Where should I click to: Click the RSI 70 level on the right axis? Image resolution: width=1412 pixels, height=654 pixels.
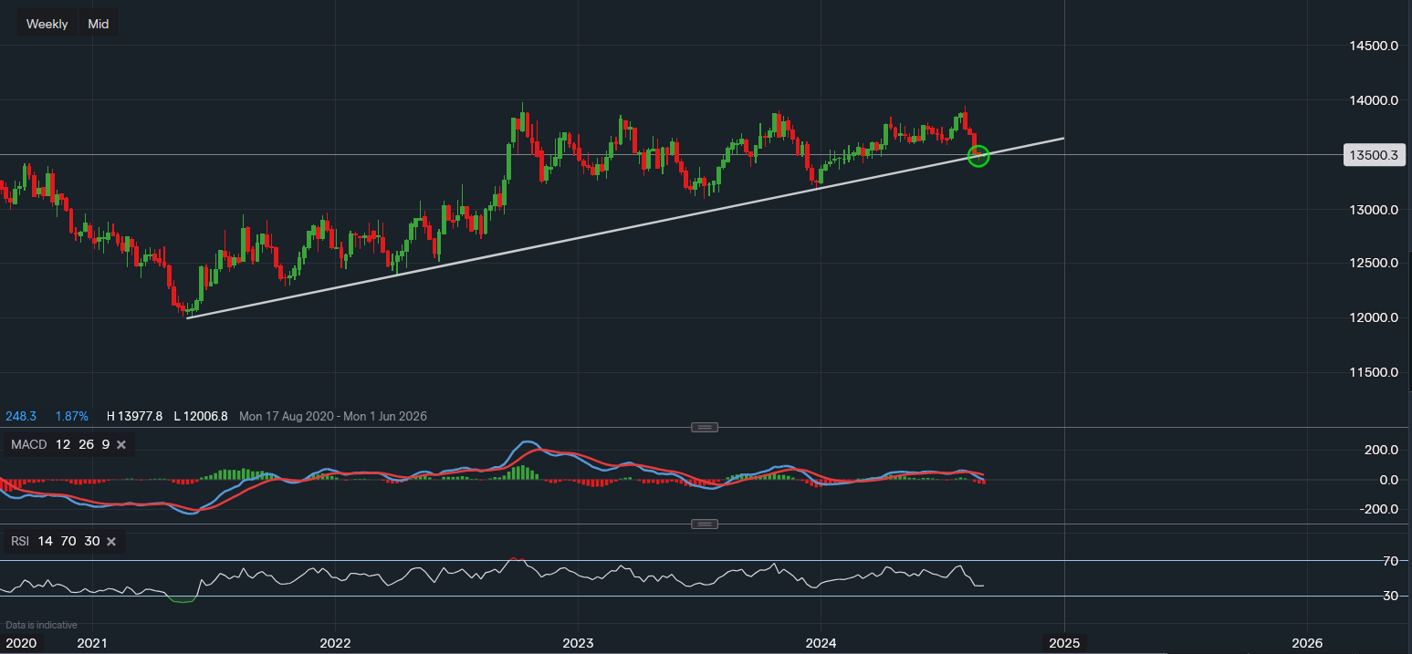coord(1390,561)
